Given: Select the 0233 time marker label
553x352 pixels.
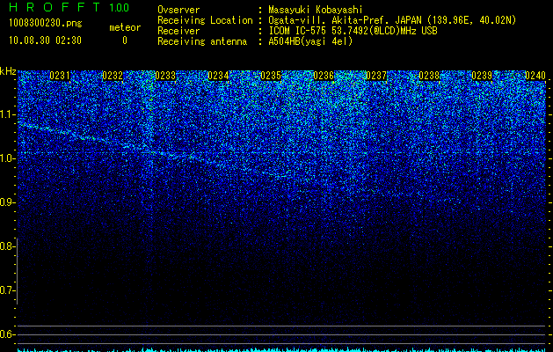Looking at the screenshot, I should click(165, 76).
